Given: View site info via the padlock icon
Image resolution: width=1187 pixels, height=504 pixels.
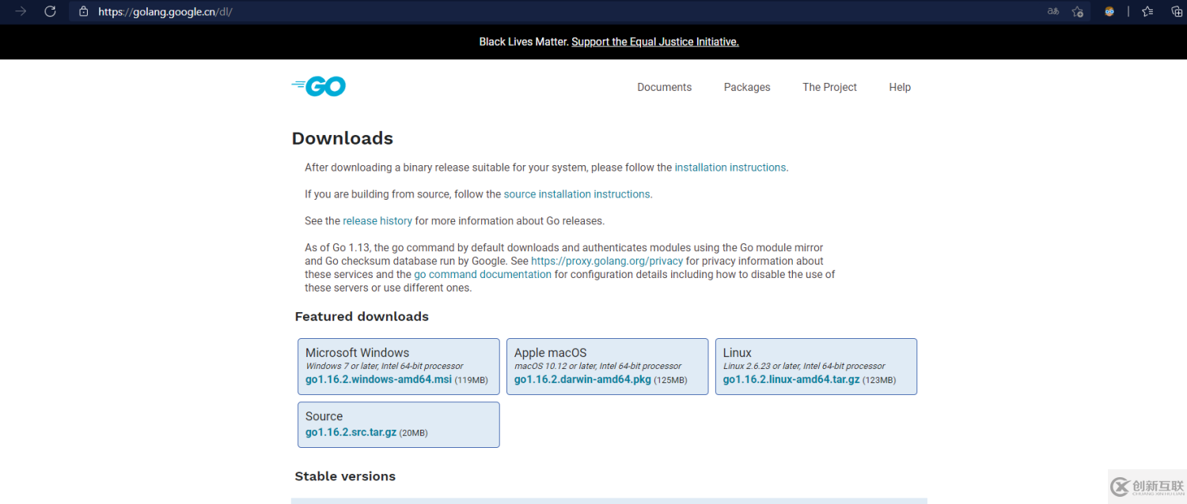Looking at the screenshot, I should pos(84,12).
